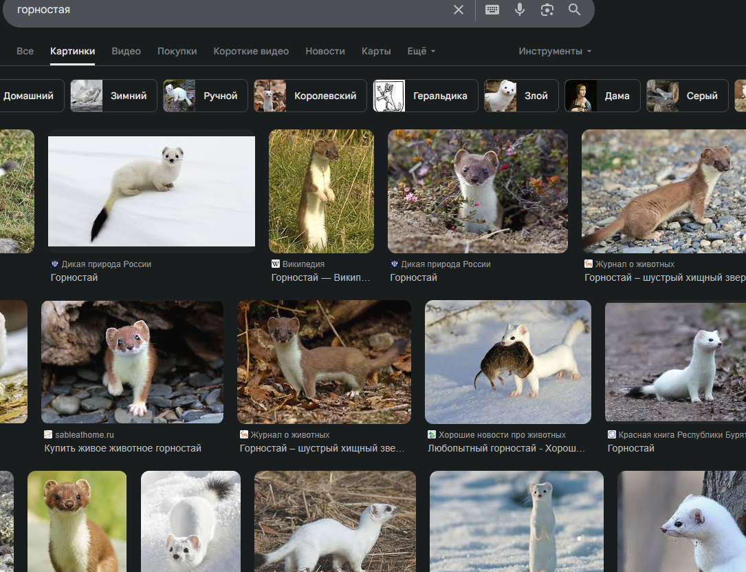The height and width of the screenshot is (572, 746).
Task: Open 'Любопытный горностай' result link
Action: click(x=506, y=448)
